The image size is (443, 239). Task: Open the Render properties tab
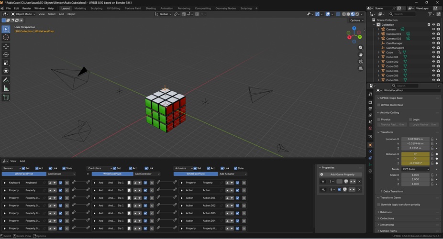tap(370, 102)
